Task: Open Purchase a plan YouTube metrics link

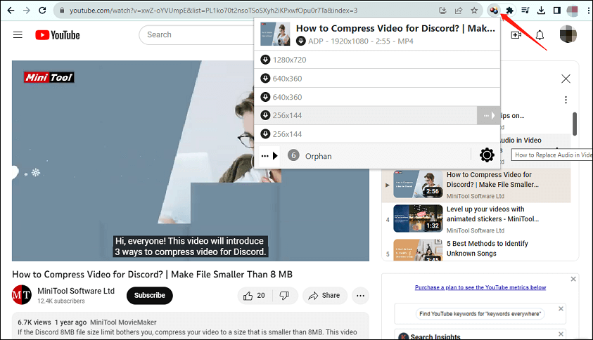Action: click(480, 287)
